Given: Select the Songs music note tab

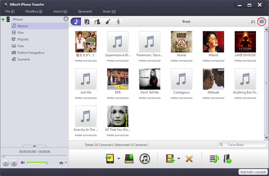Looking at the screenshot, I should (76, 22).
